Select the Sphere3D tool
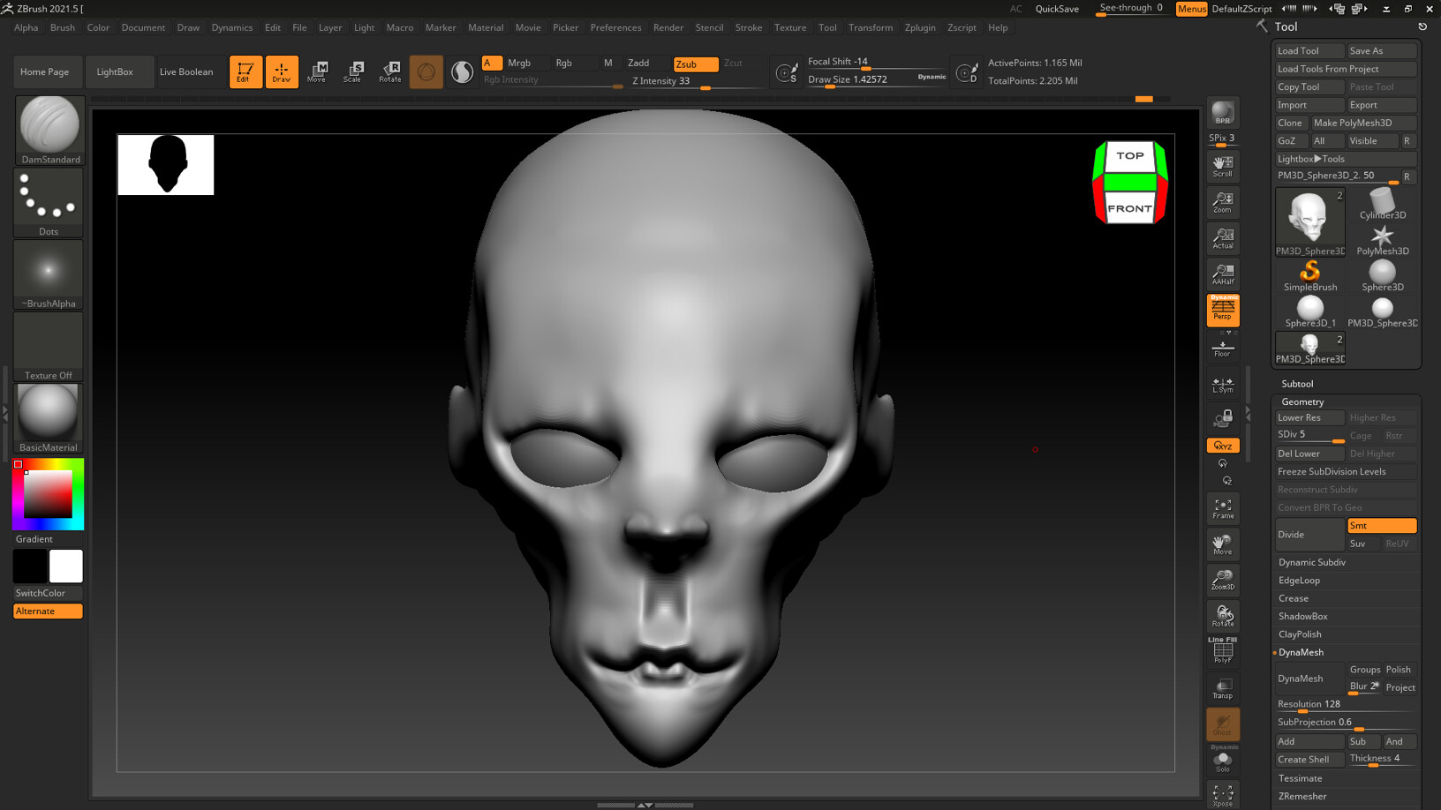Screen dimensions: 1441x810 (x=1382, y=275)
